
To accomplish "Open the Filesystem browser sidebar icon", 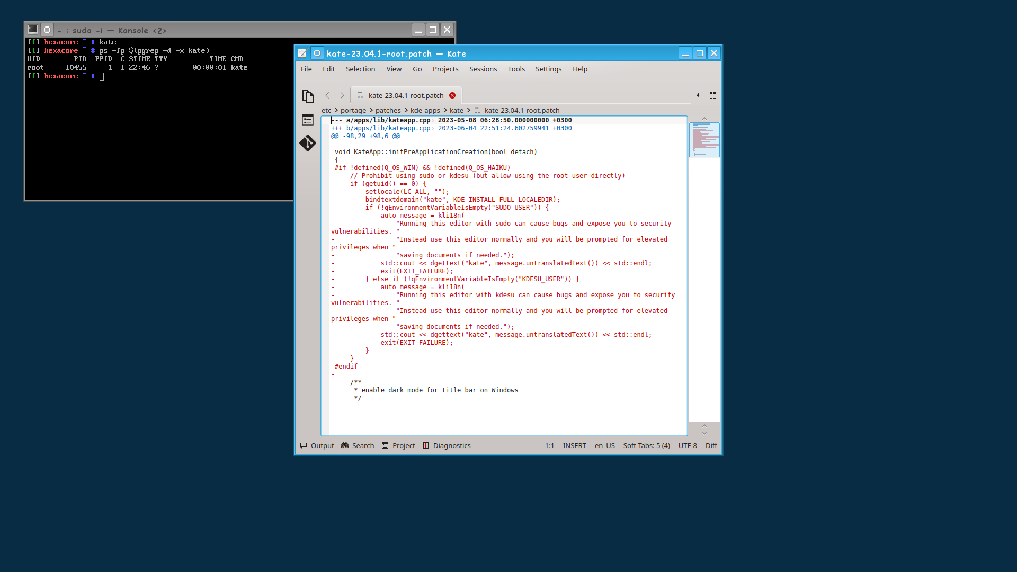I will tap(308, 120).
